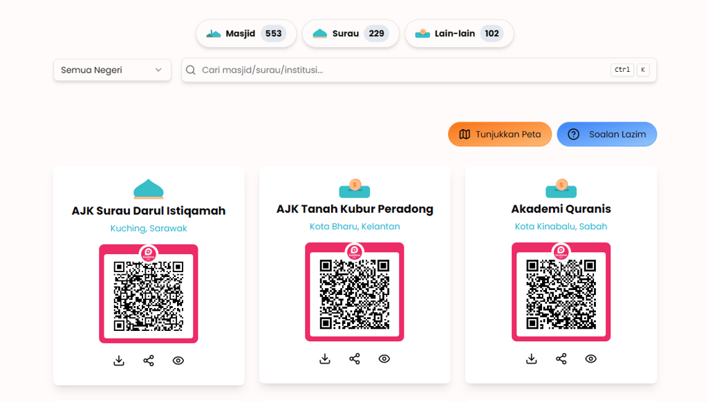
Task: Click the chevron in the state selector
Action: [158, 70]
